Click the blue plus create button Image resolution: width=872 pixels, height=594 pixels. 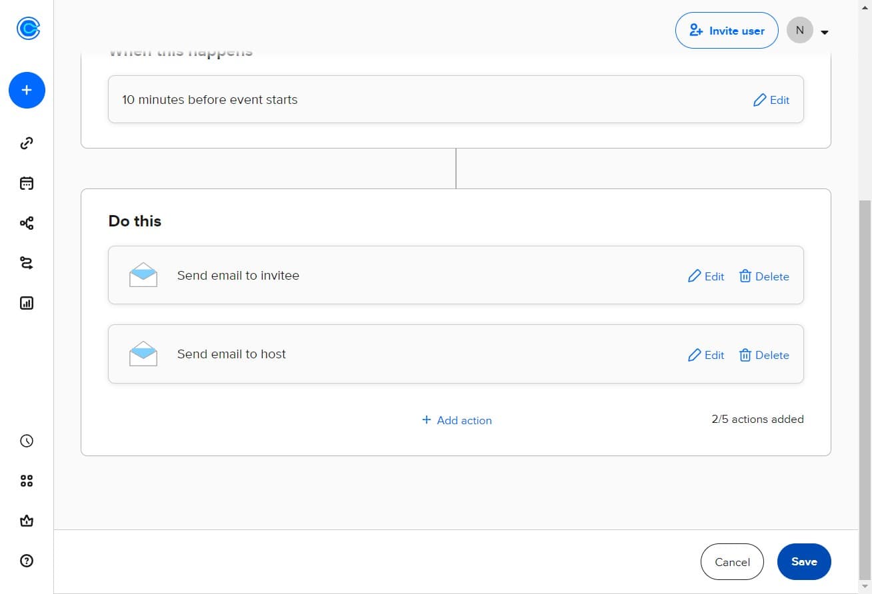click(x=27, y=90)
